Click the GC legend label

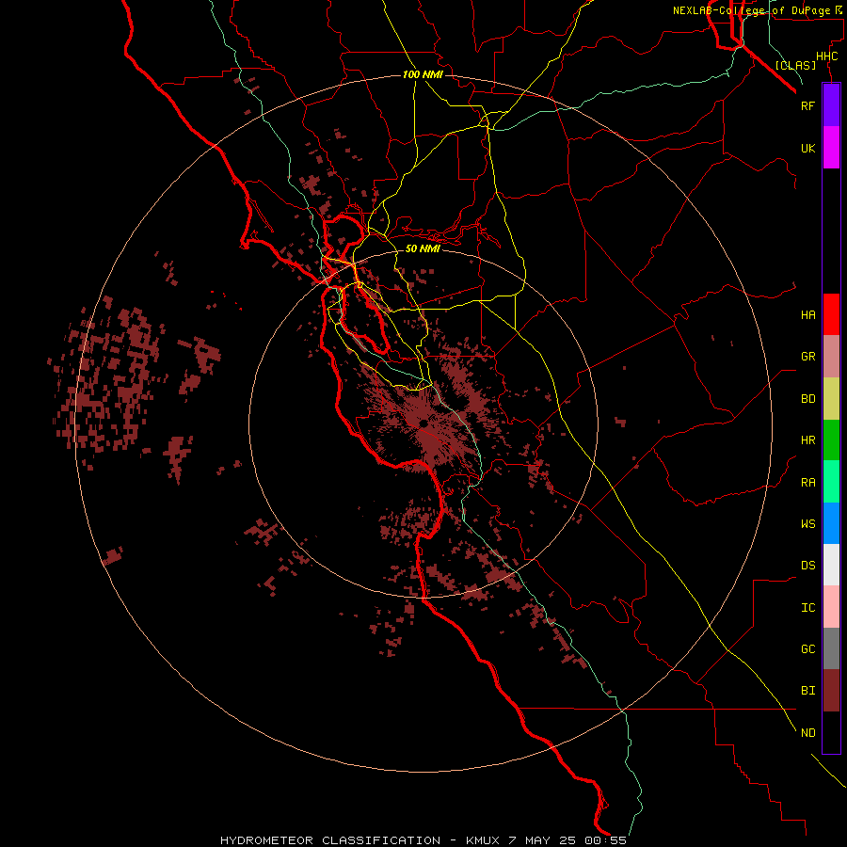pos(807,648)
